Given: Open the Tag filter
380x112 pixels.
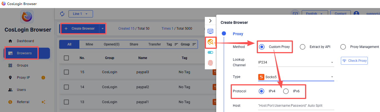Looking at the screenshot, I should click(x=172, y=44).
